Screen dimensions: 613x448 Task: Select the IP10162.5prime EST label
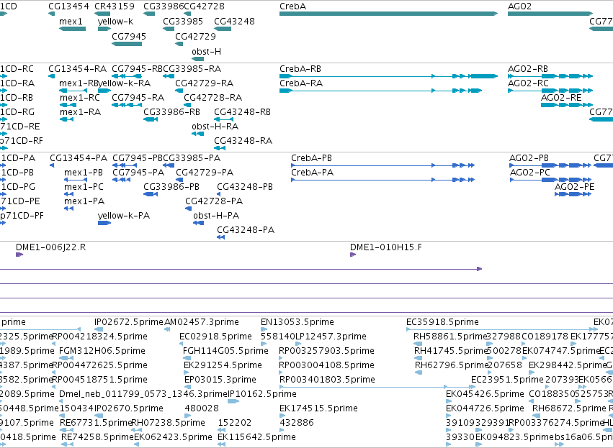[x=262, y=395]
